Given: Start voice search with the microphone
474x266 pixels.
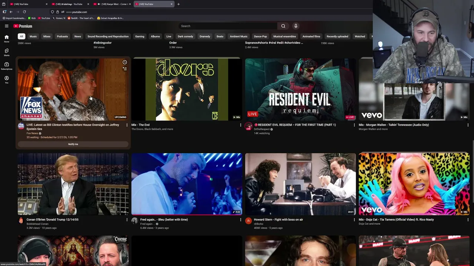Looking at the screenshot, I should pos(296,26).
